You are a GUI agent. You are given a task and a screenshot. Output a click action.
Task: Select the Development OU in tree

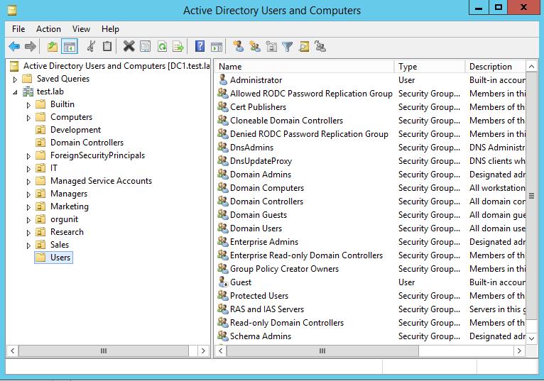pyautogui.click(x=75, y=130)
